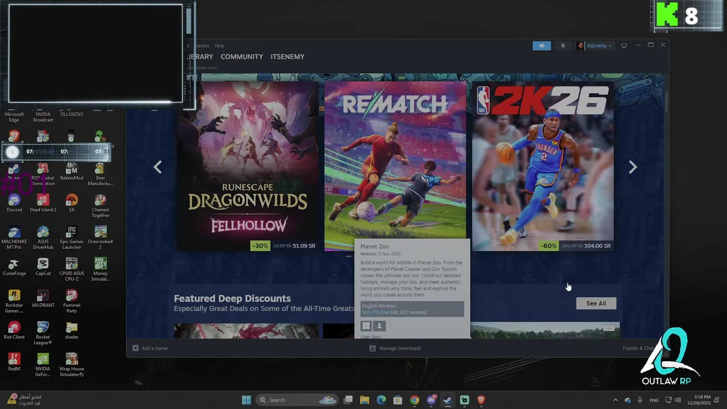Open the ITSENEMY profile tab
This screenshot has width=727, height=409.
point(287,57)
